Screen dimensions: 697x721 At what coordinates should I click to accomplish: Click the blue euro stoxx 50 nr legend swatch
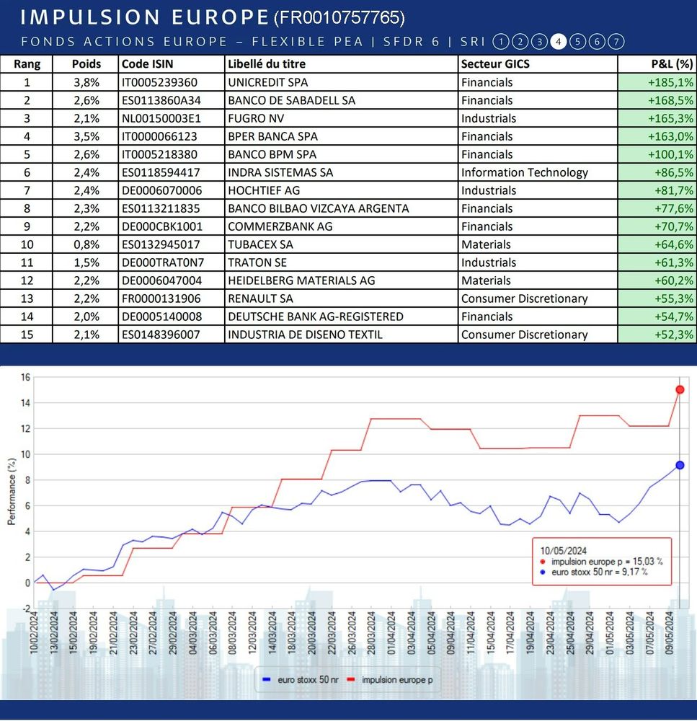267,680
